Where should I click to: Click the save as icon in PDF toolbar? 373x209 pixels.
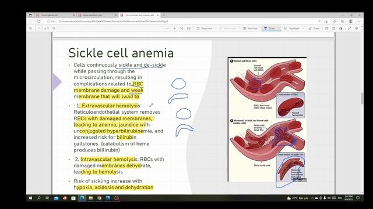(x=341, y=28)
